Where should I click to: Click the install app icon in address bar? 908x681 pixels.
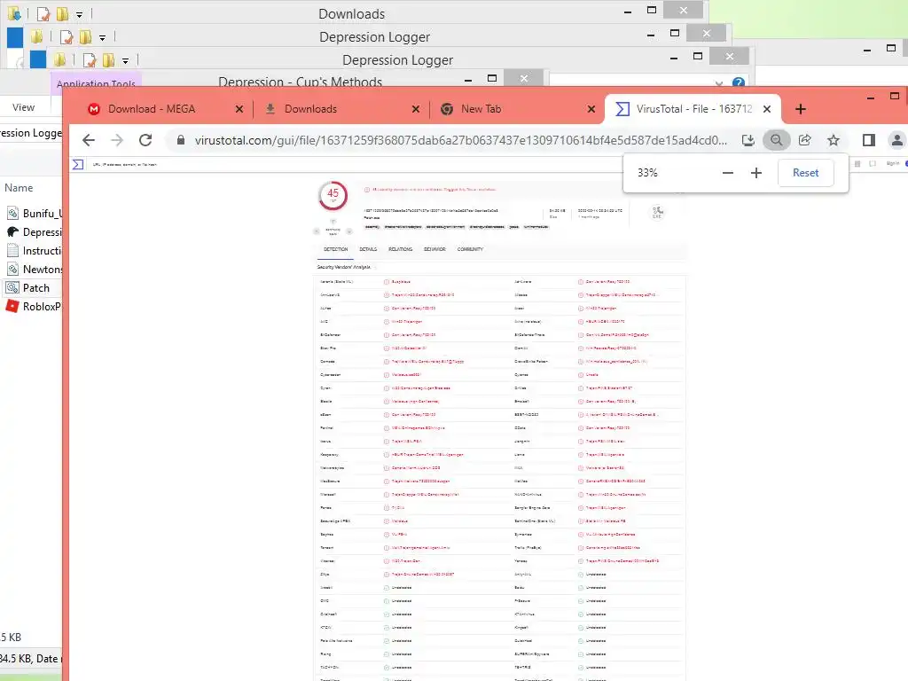748,140
